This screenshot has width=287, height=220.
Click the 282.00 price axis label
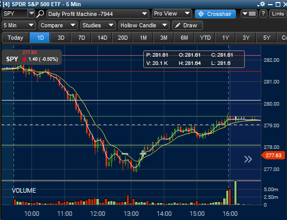(272, 60)
